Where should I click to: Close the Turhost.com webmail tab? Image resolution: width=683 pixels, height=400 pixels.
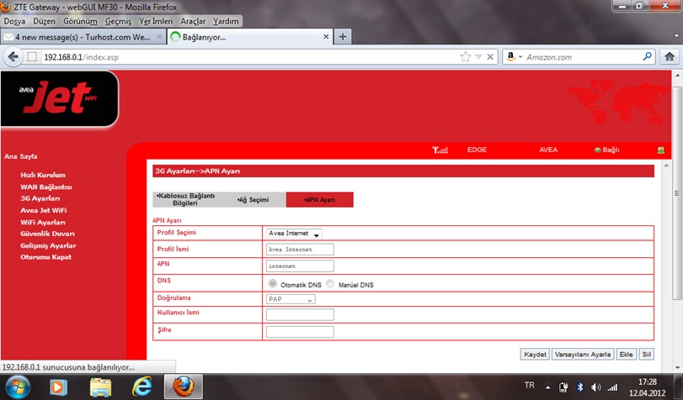click(159, 37)
